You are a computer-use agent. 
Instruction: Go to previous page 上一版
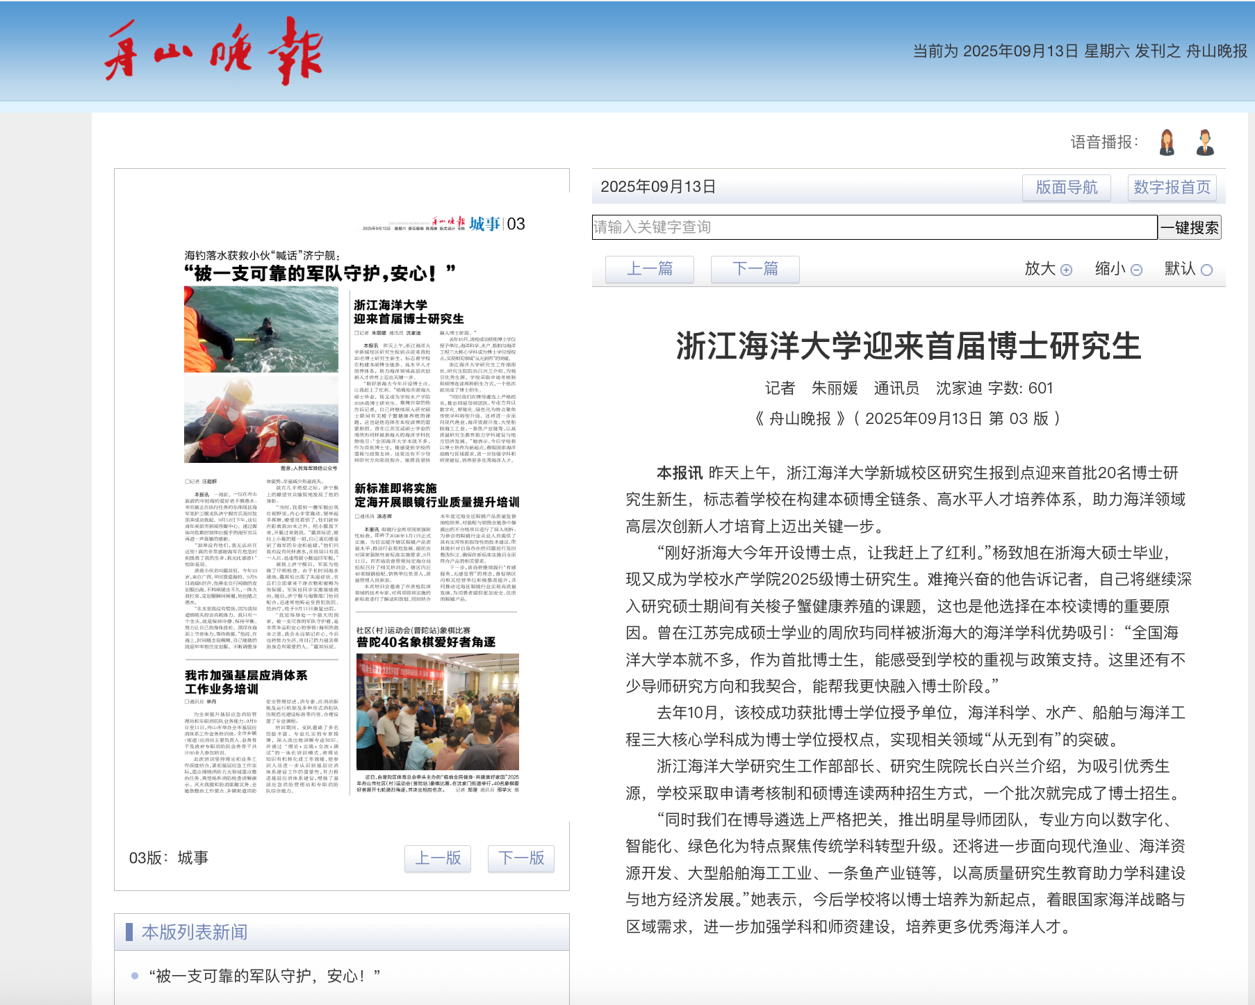[x=438, y=858]
